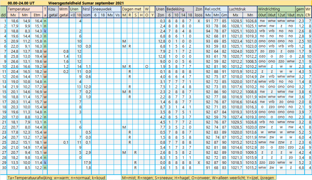This screenshot has height=180, width=312.
Task: Select the 'Etm' temperature subheader
Action: click(38, 14)
